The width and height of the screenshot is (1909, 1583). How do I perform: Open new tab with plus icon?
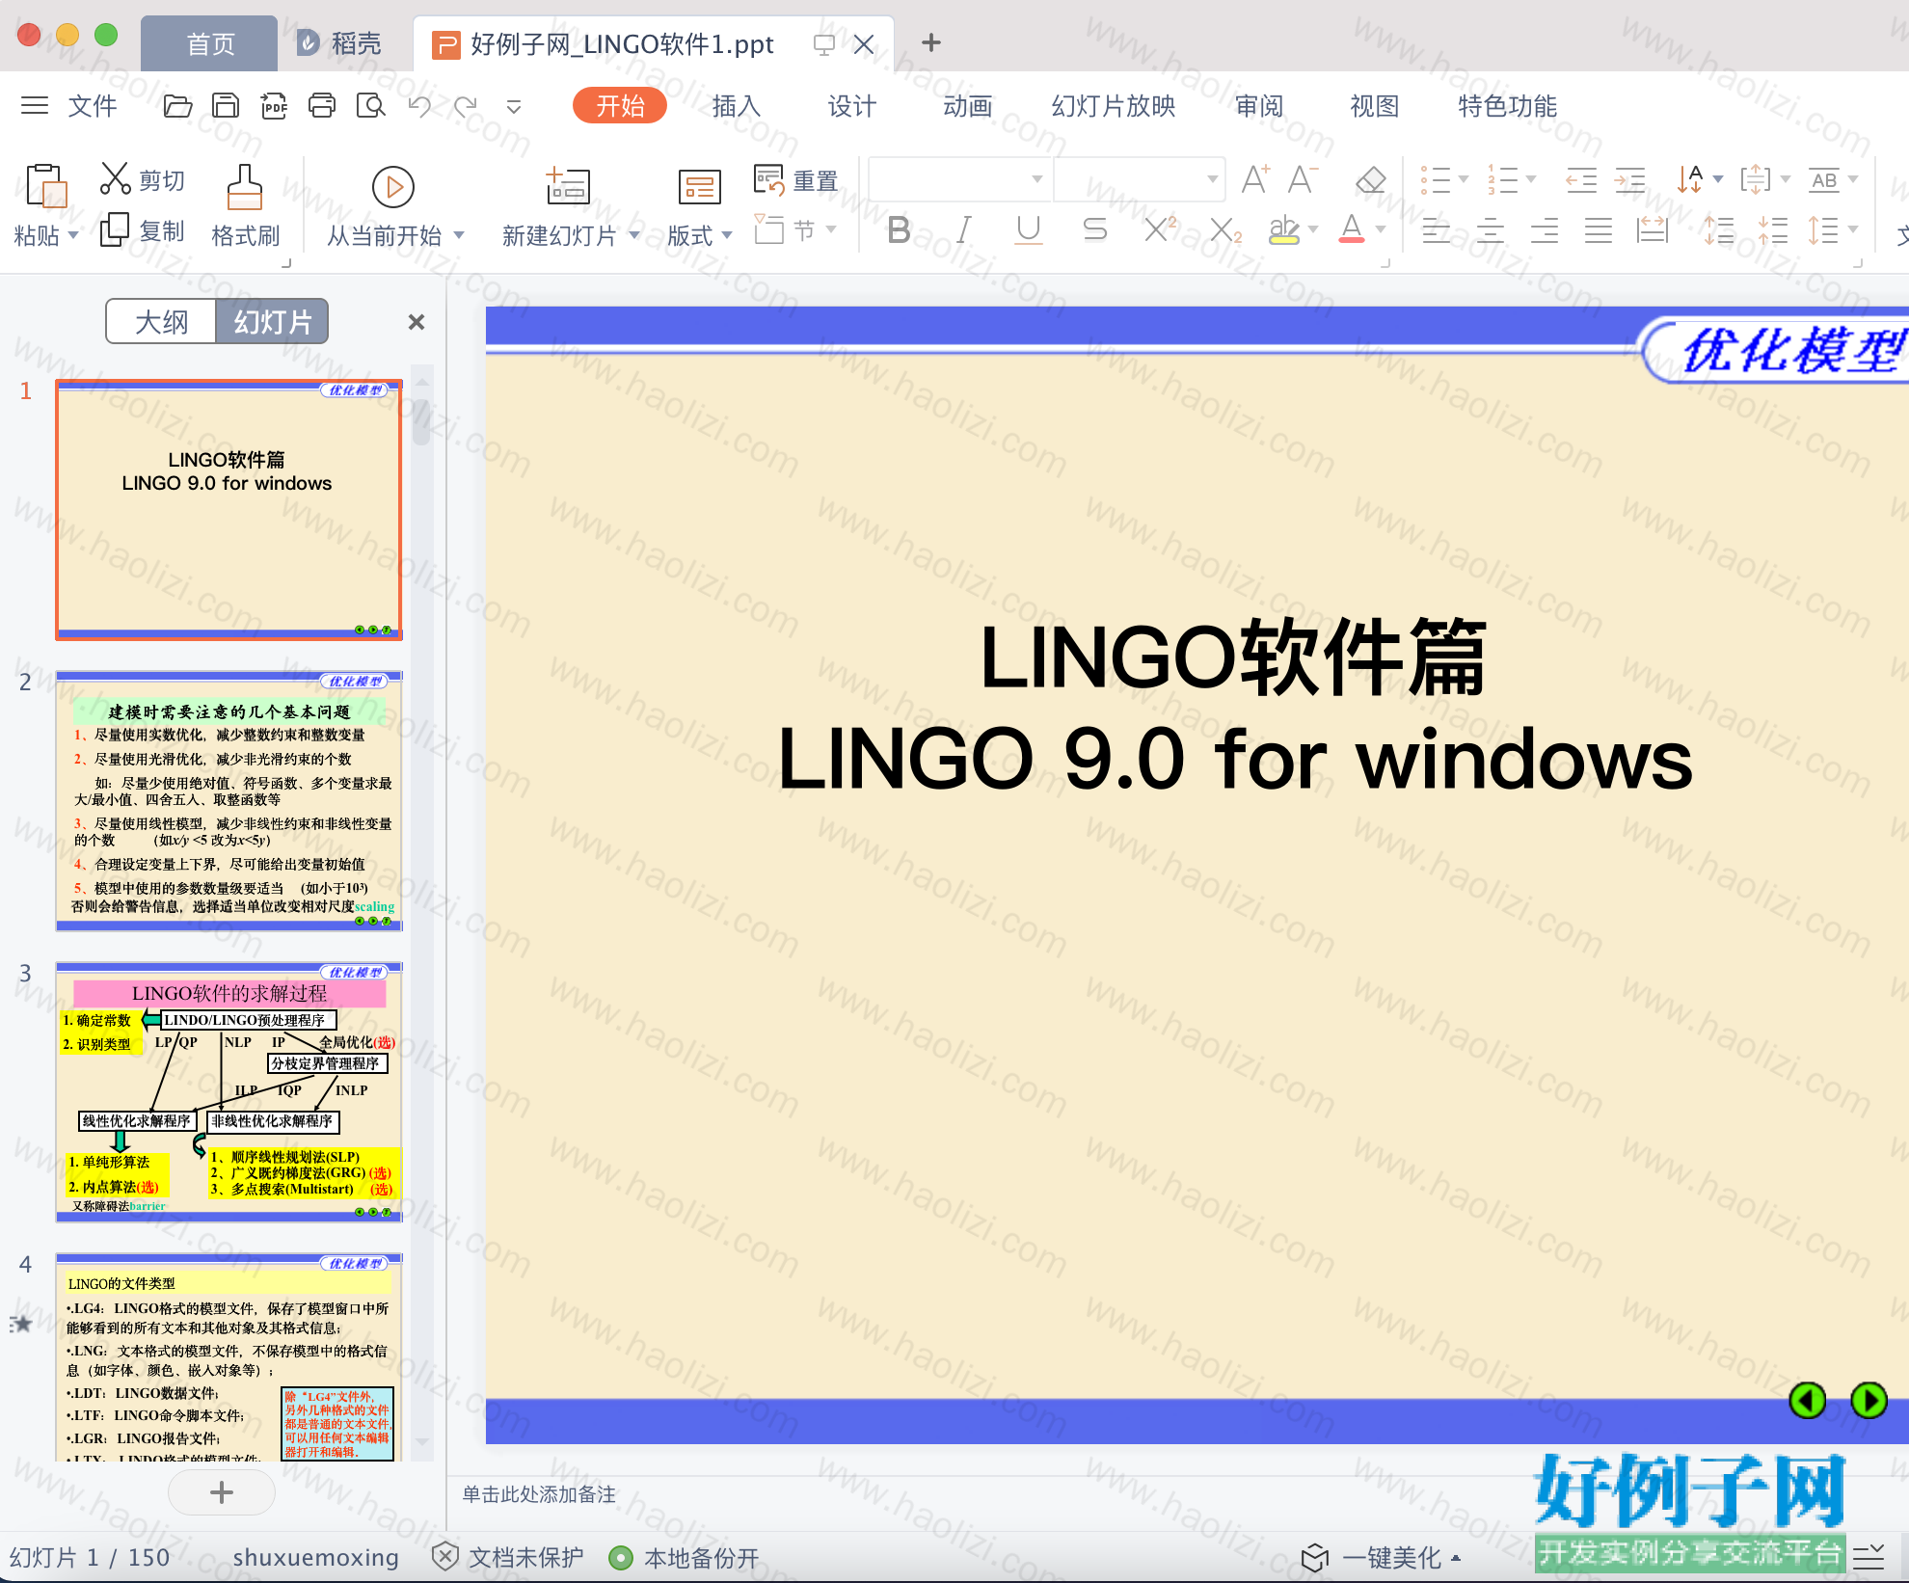(x=931, y=42)
